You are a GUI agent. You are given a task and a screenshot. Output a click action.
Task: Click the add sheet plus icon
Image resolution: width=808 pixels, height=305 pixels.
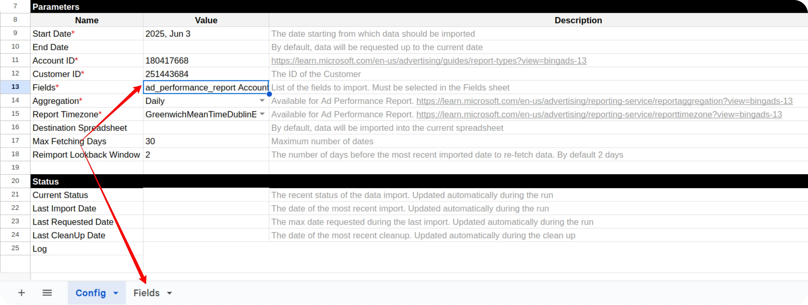[x=21, y=293]
